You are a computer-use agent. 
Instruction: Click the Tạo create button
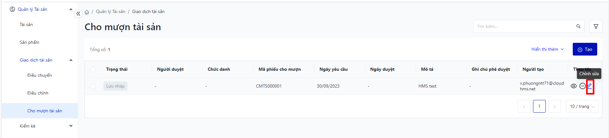coord(585,49)
